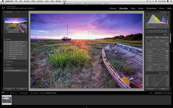This screenshot has width=173, height=108.
Task: Click the volume icon in menu bar
Action: coord(156,1)
